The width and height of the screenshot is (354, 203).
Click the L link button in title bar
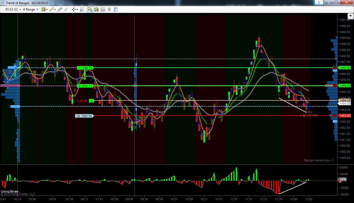[319, 2]
